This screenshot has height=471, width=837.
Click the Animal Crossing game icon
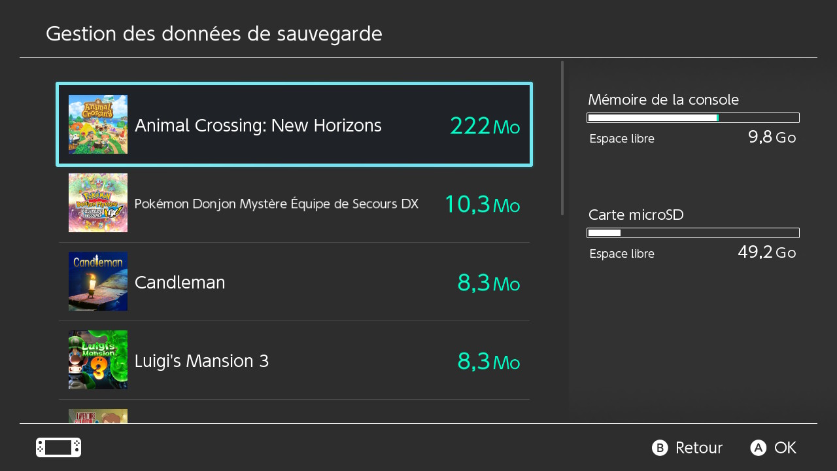point(98,124)
